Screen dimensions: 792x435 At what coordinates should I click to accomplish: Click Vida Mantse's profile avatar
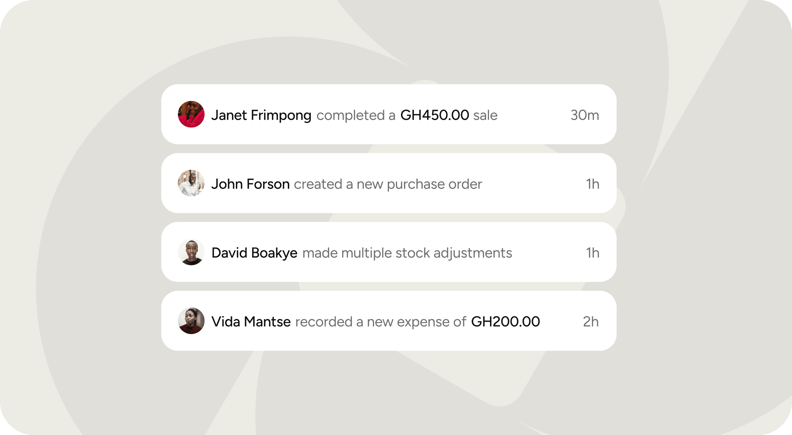click(191, 321)
